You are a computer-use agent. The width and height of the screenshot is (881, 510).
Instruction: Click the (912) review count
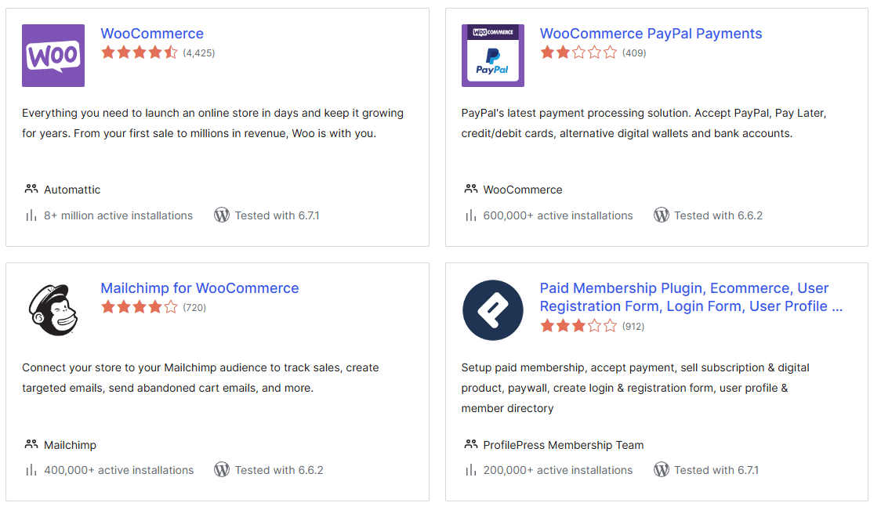coord(633,327)
